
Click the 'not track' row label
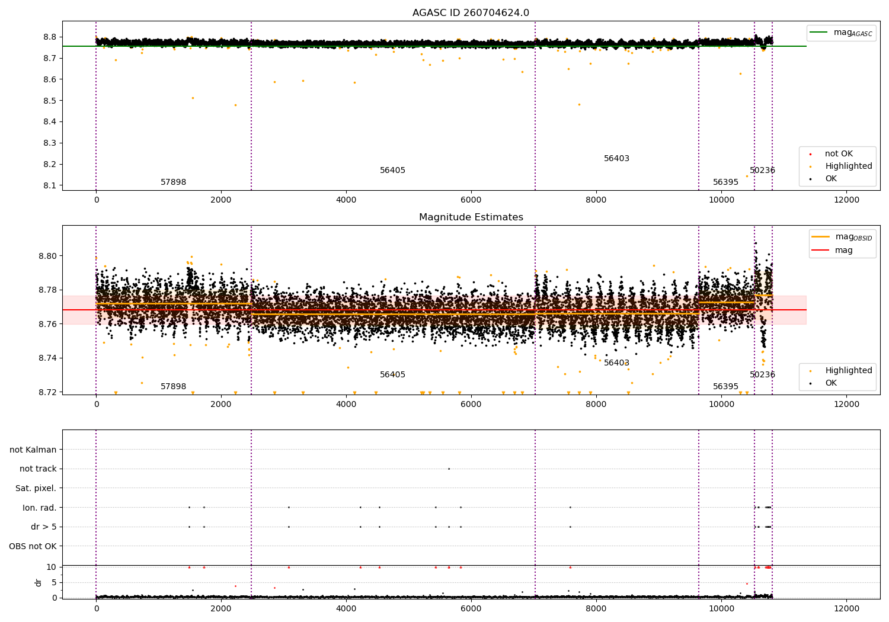38,469
